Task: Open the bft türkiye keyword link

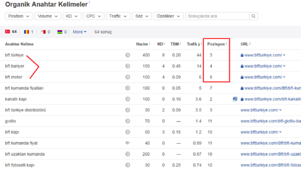Action: [14, 55]
